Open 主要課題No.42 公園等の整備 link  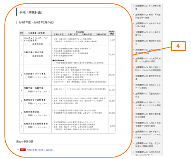tap(148, 145)
